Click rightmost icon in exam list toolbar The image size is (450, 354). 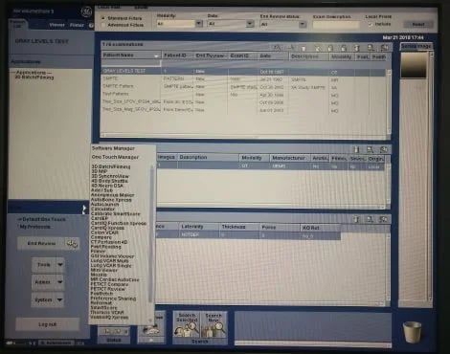pos(384,48)
